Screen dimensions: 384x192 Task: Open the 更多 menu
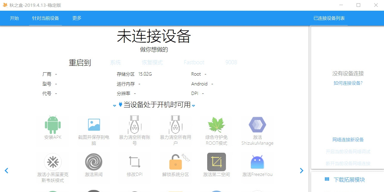pyautogui.click(x=76, y=18)
